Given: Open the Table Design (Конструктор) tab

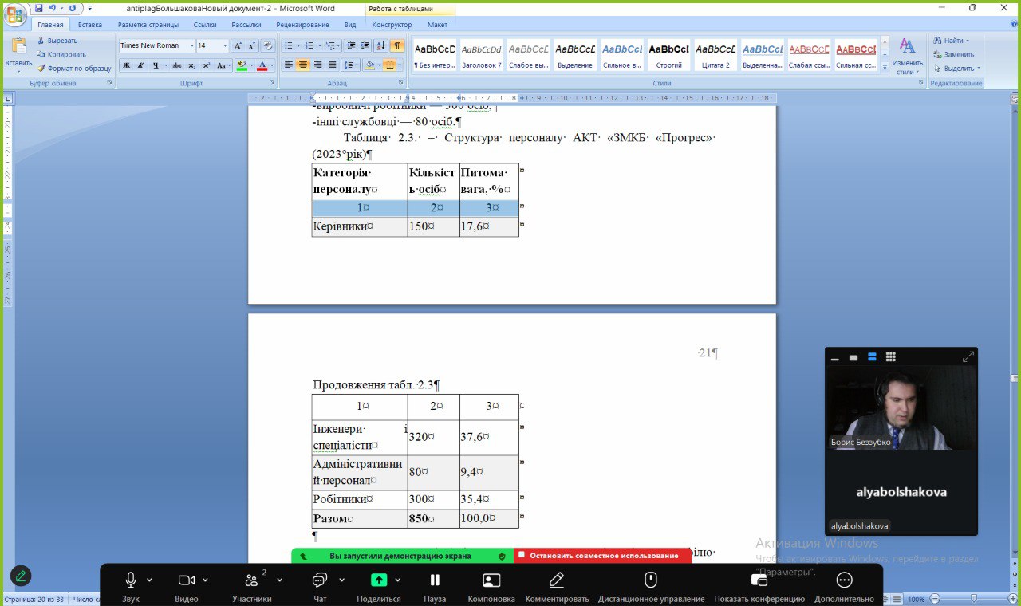Looking at the screenshot, I should (392, 25).
